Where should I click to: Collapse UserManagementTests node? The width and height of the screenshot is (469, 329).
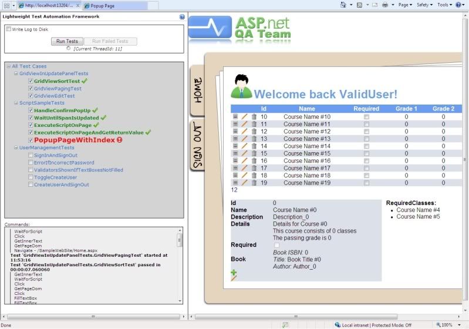[x=16, y=147]
